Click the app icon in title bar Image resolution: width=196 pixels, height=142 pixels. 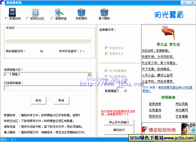point(2,3)
